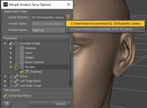Click the properties list scrollbar thumb

70,44
